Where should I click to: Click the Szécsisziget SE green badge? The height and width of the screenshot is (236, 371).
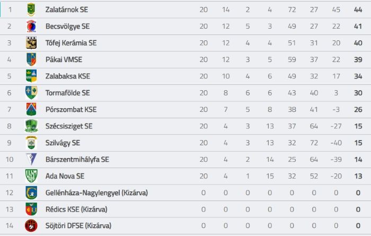pos(31,126)
